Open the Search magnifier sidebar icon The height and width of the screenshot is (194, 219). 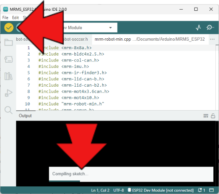coord(8,110)
